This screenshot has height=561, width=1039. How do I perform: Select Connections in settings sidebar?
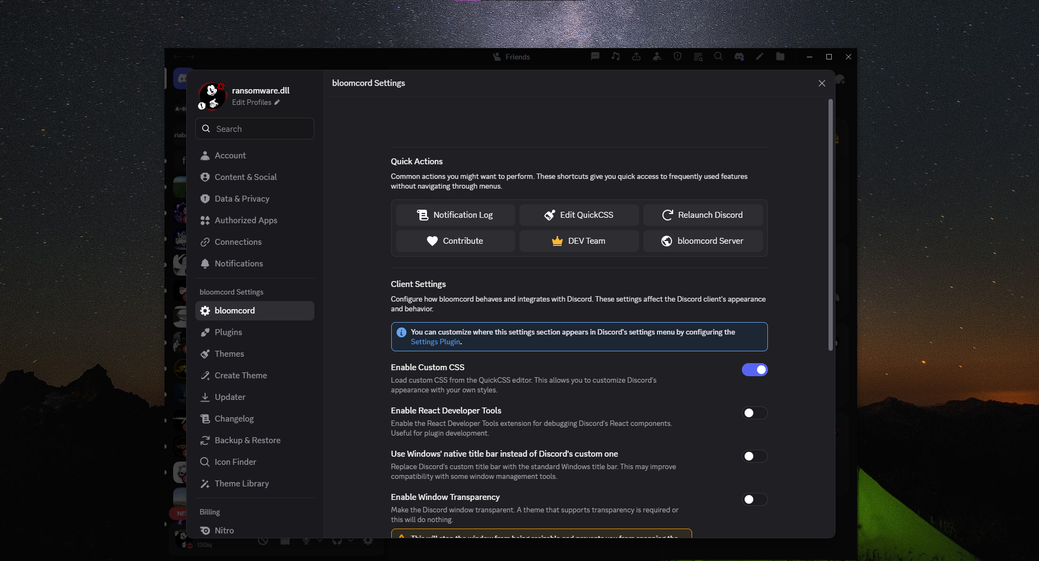coord(254,242)
